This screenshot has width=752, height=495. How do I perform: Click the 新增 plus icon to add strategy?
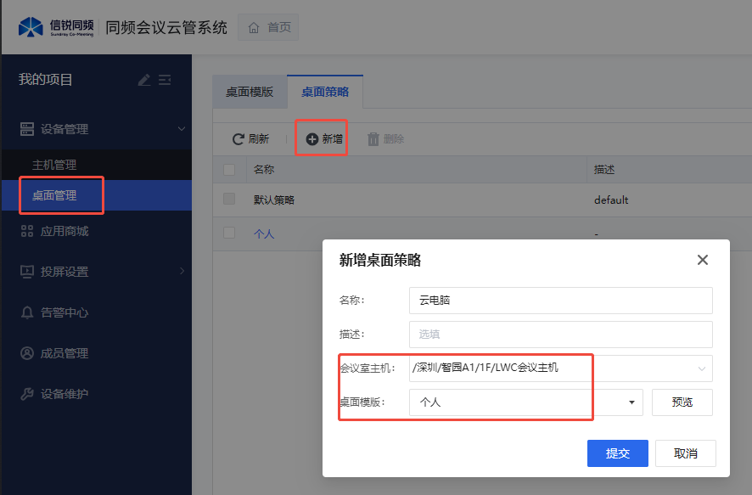(x=311, y=139)
